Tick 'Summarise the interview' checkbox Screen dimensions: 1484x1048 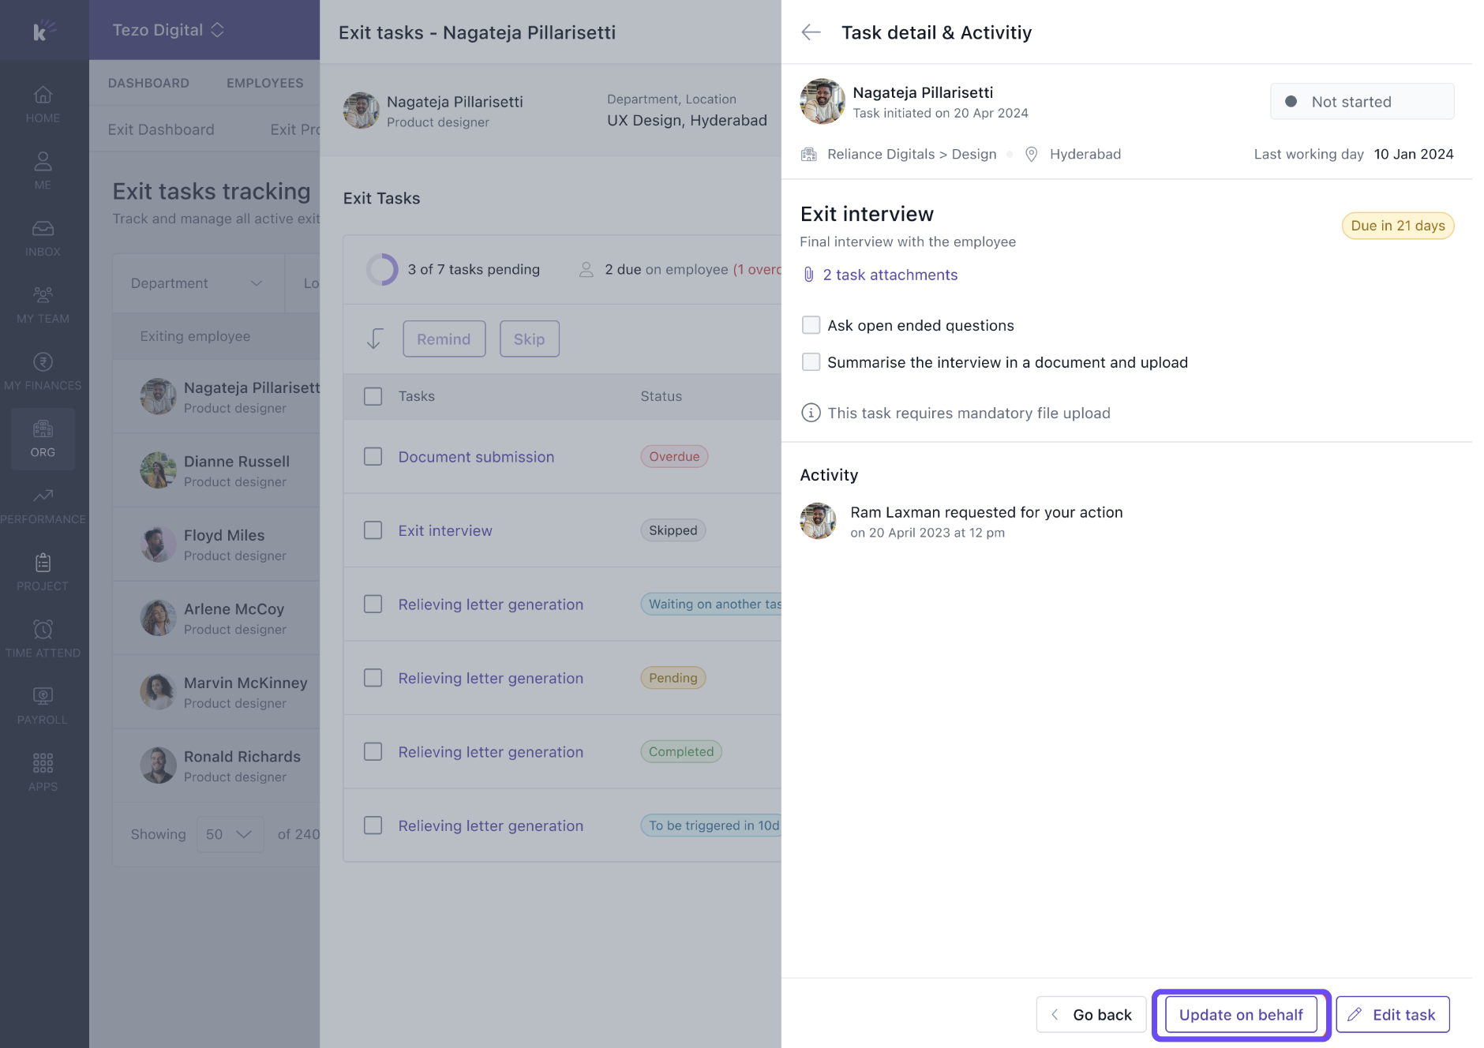(x=811, y=362)
